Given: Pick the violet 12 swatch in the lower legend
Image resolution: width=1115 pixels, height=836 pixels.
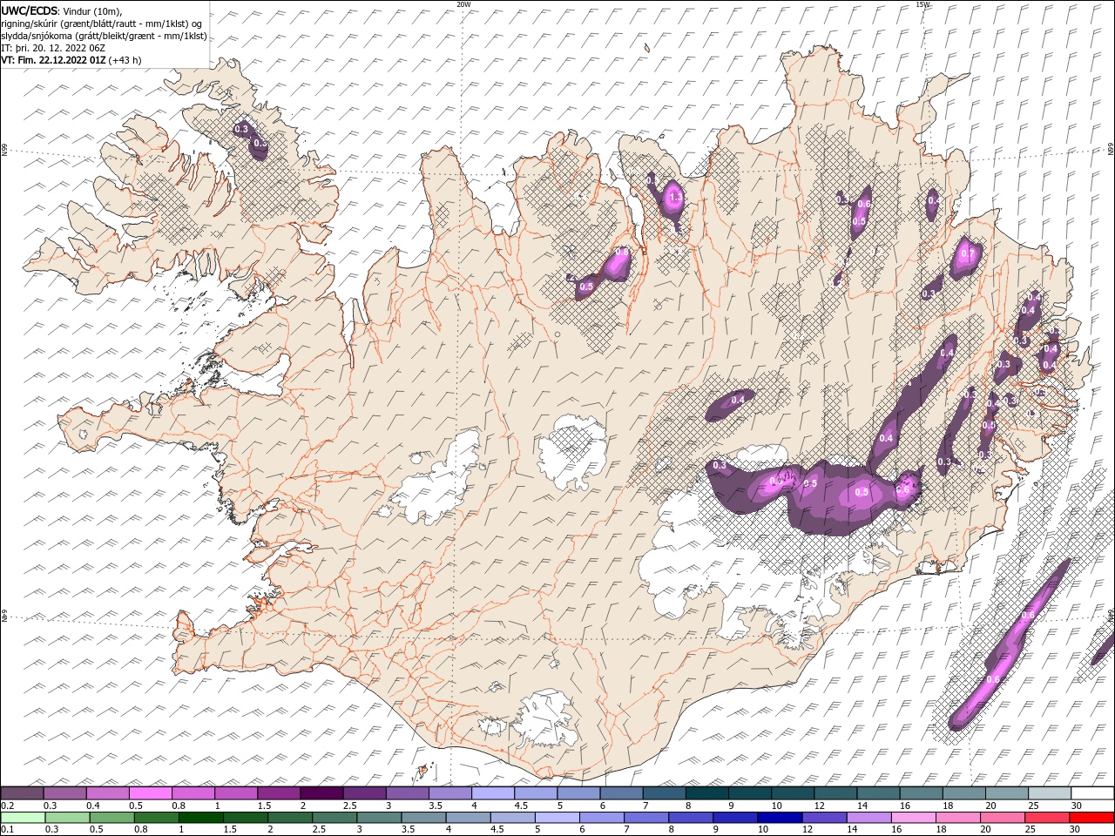Looking at the screenshot, I should point(824,818).
